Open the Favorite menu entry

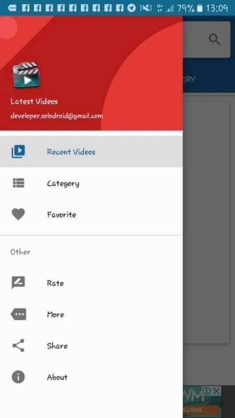pyautogui.click(x=91, y=214)
